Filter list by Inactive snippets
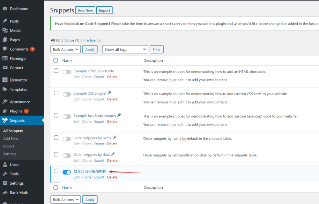 tap(89, 40)
